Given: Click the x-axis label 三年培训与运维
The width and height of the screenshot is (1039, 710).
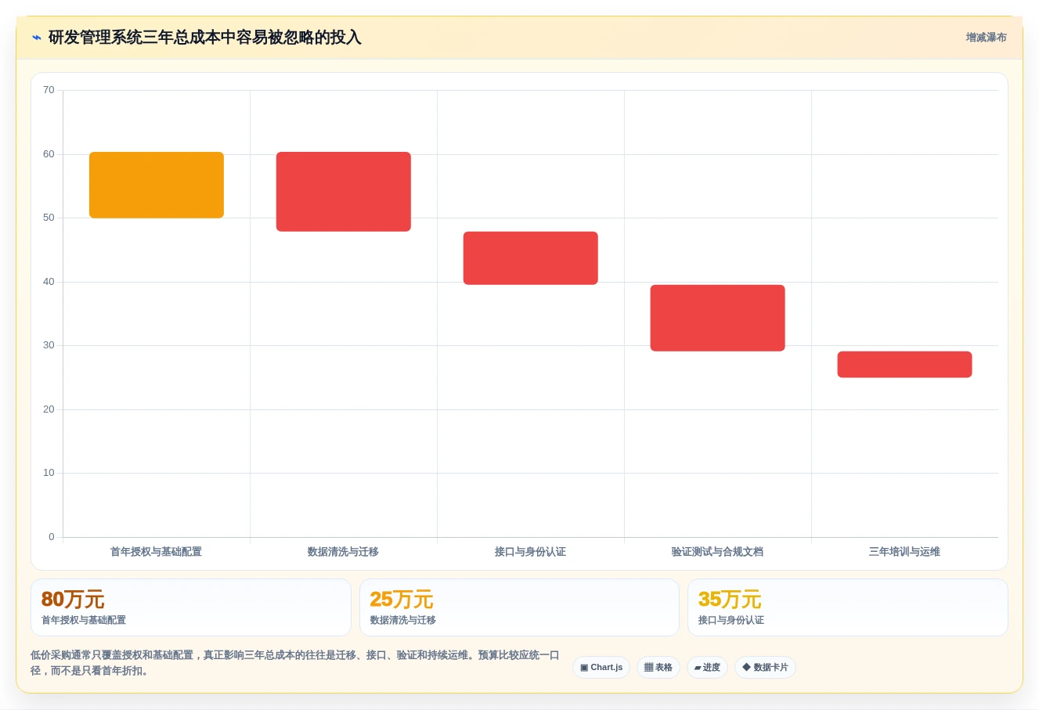Looking at the screenshot, I should tap(905, 552).
